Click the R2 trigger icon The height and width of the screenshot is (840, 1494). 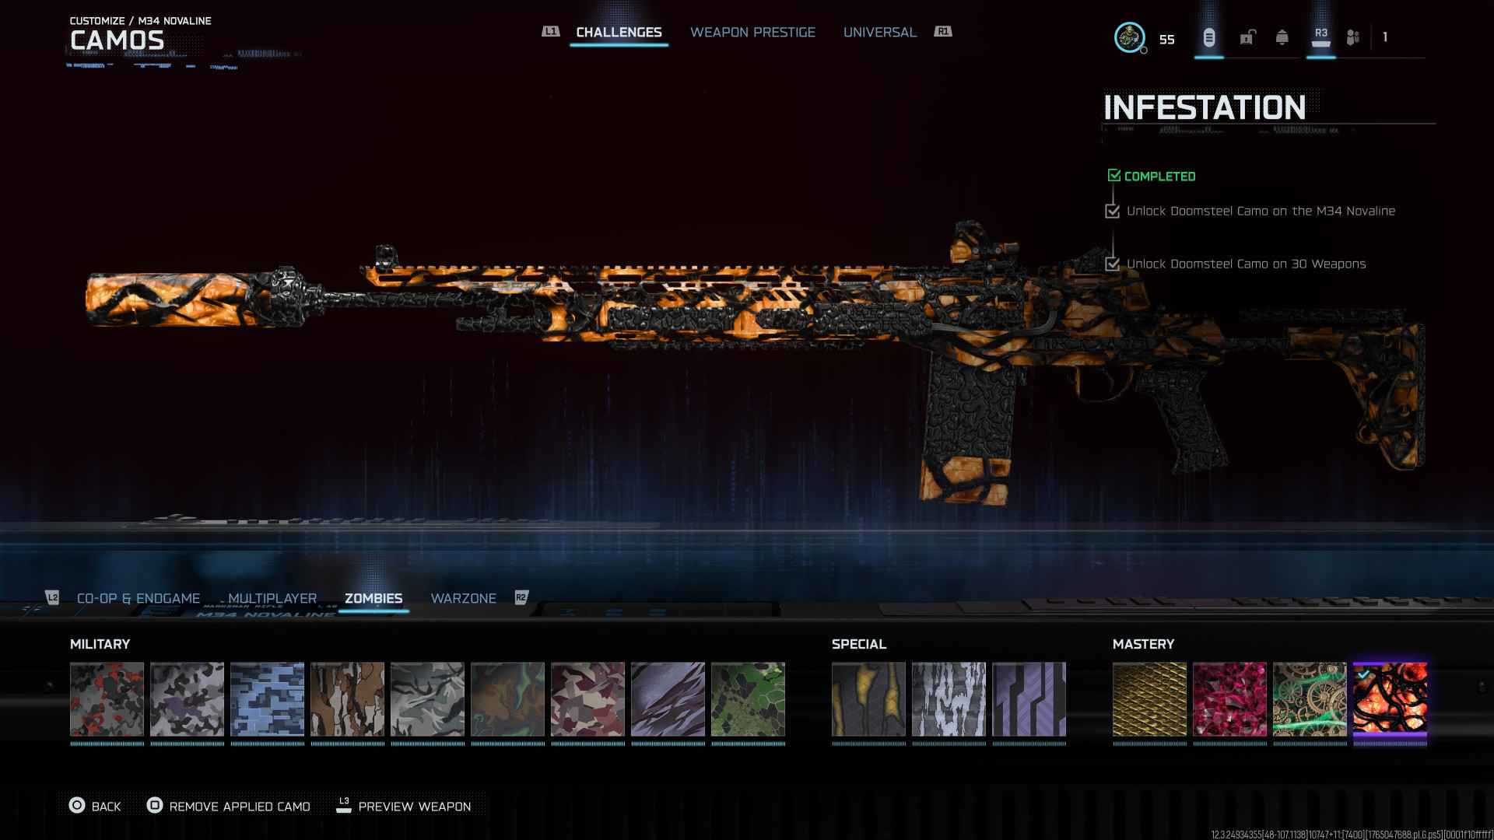point(521,597)
